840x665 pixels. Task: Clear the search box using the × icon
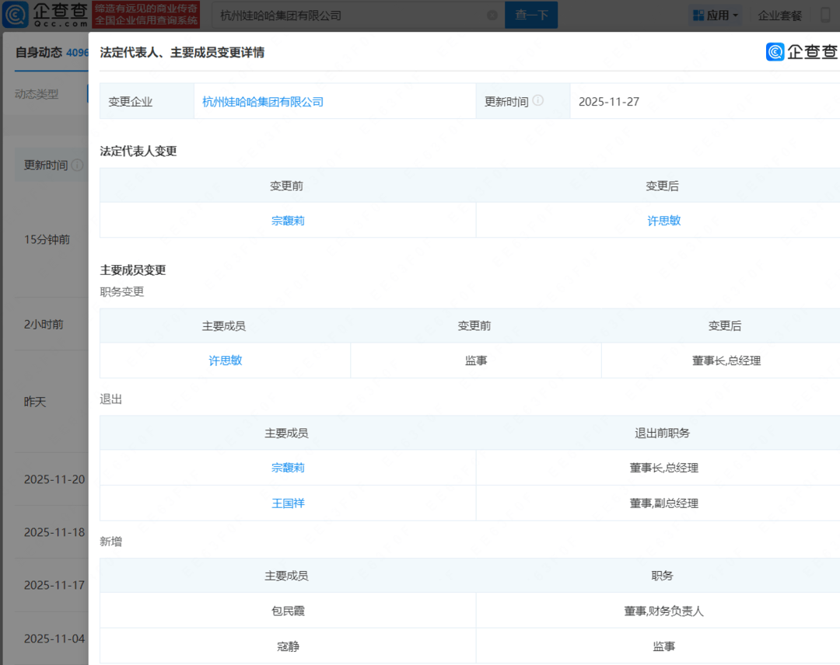click(x=491, y=15)
